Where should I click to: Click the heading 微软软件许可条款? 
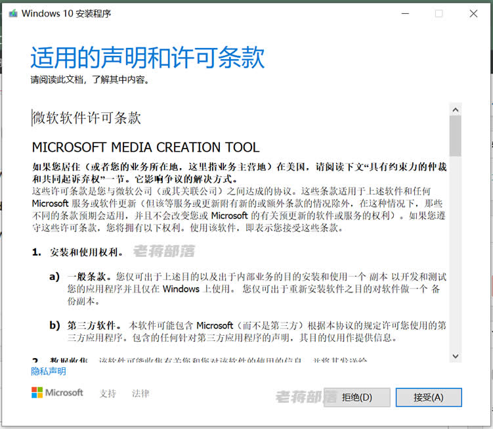[x=87, y=118]
